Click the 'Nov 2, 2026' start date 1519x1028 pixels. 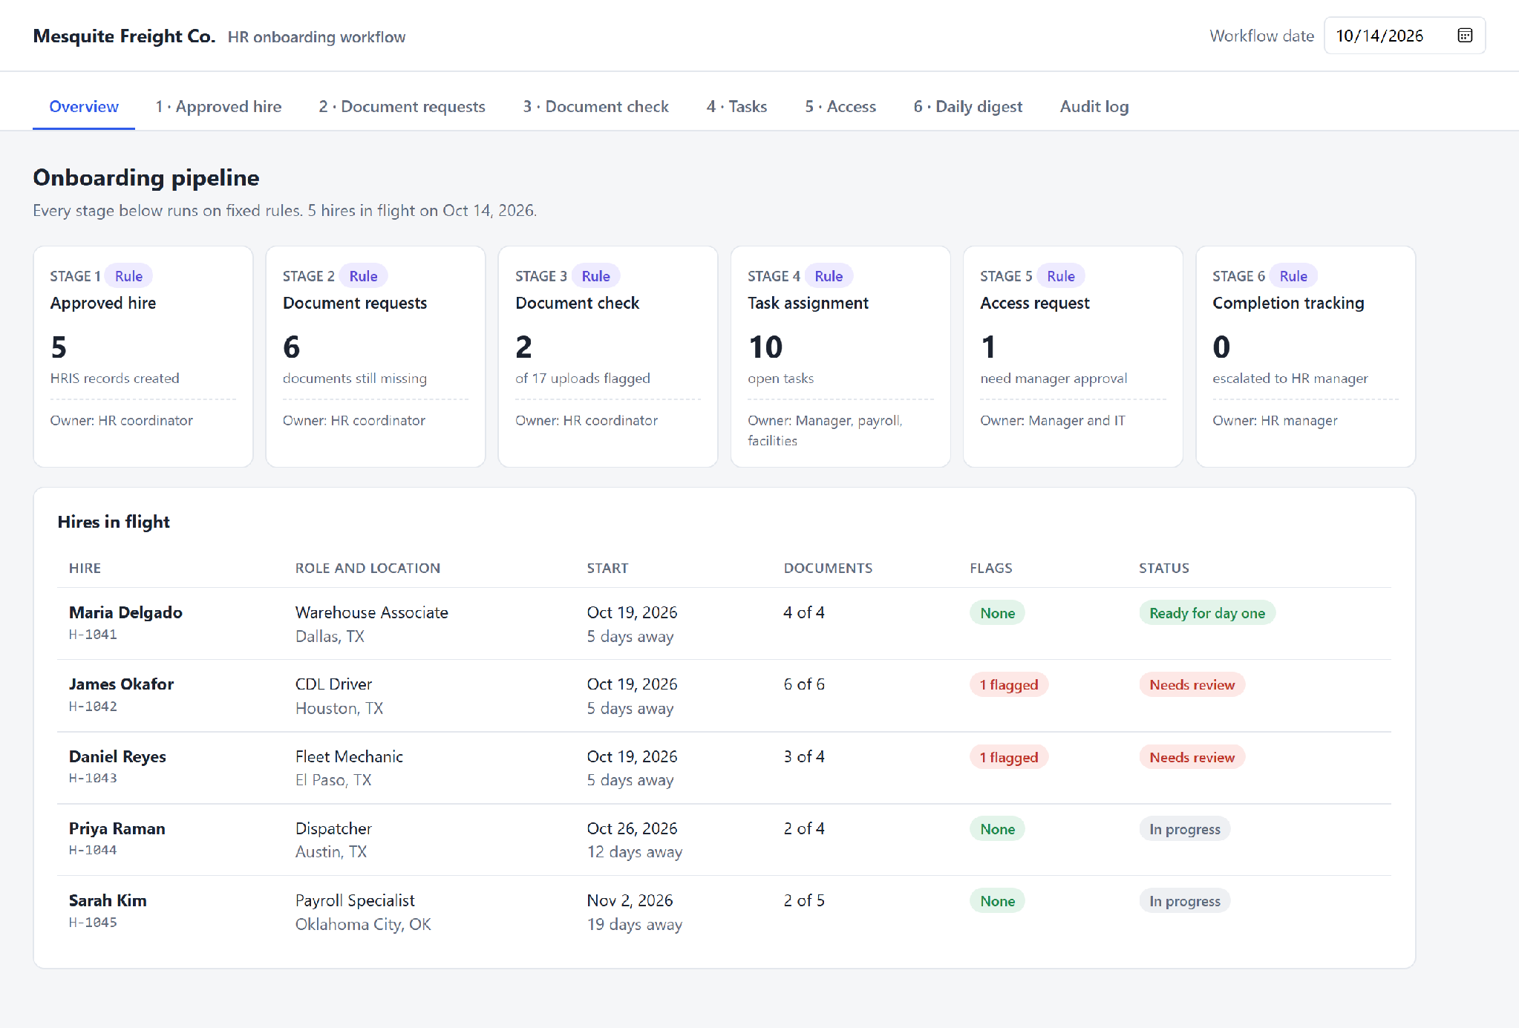[x=630, y=900]
